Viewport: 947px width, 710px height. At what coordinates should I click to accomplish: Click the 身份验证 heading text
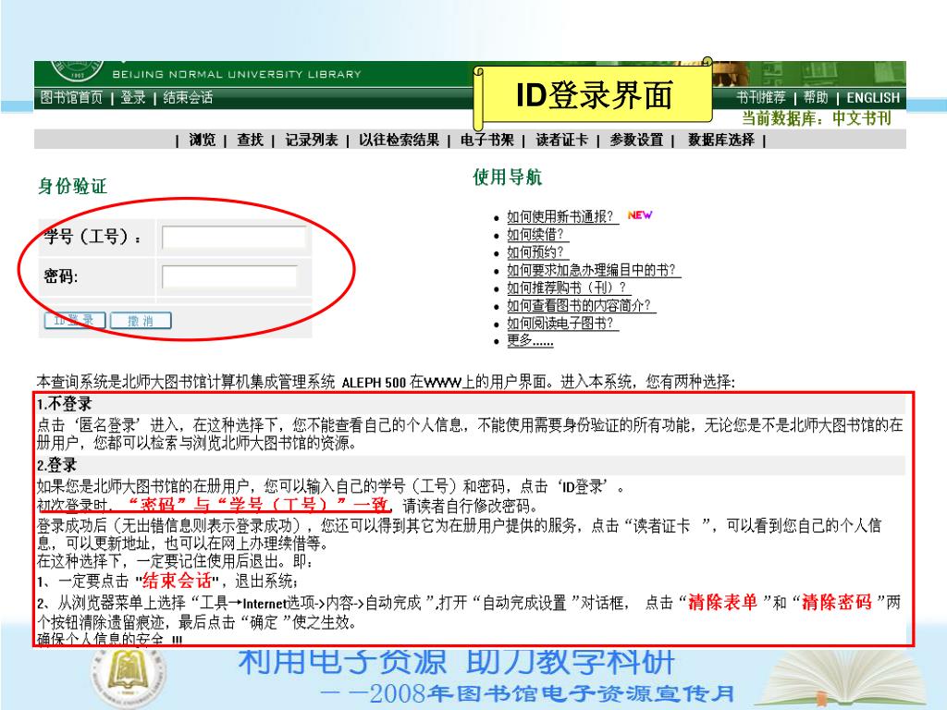point(72,186)
